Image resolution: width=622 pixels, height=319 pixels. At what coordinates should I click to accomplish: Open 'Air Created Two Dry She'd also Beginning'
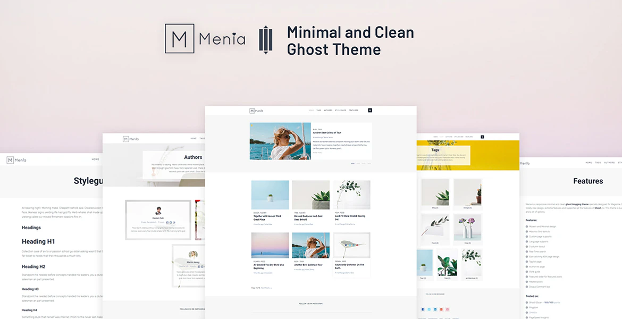pos(268,266)
